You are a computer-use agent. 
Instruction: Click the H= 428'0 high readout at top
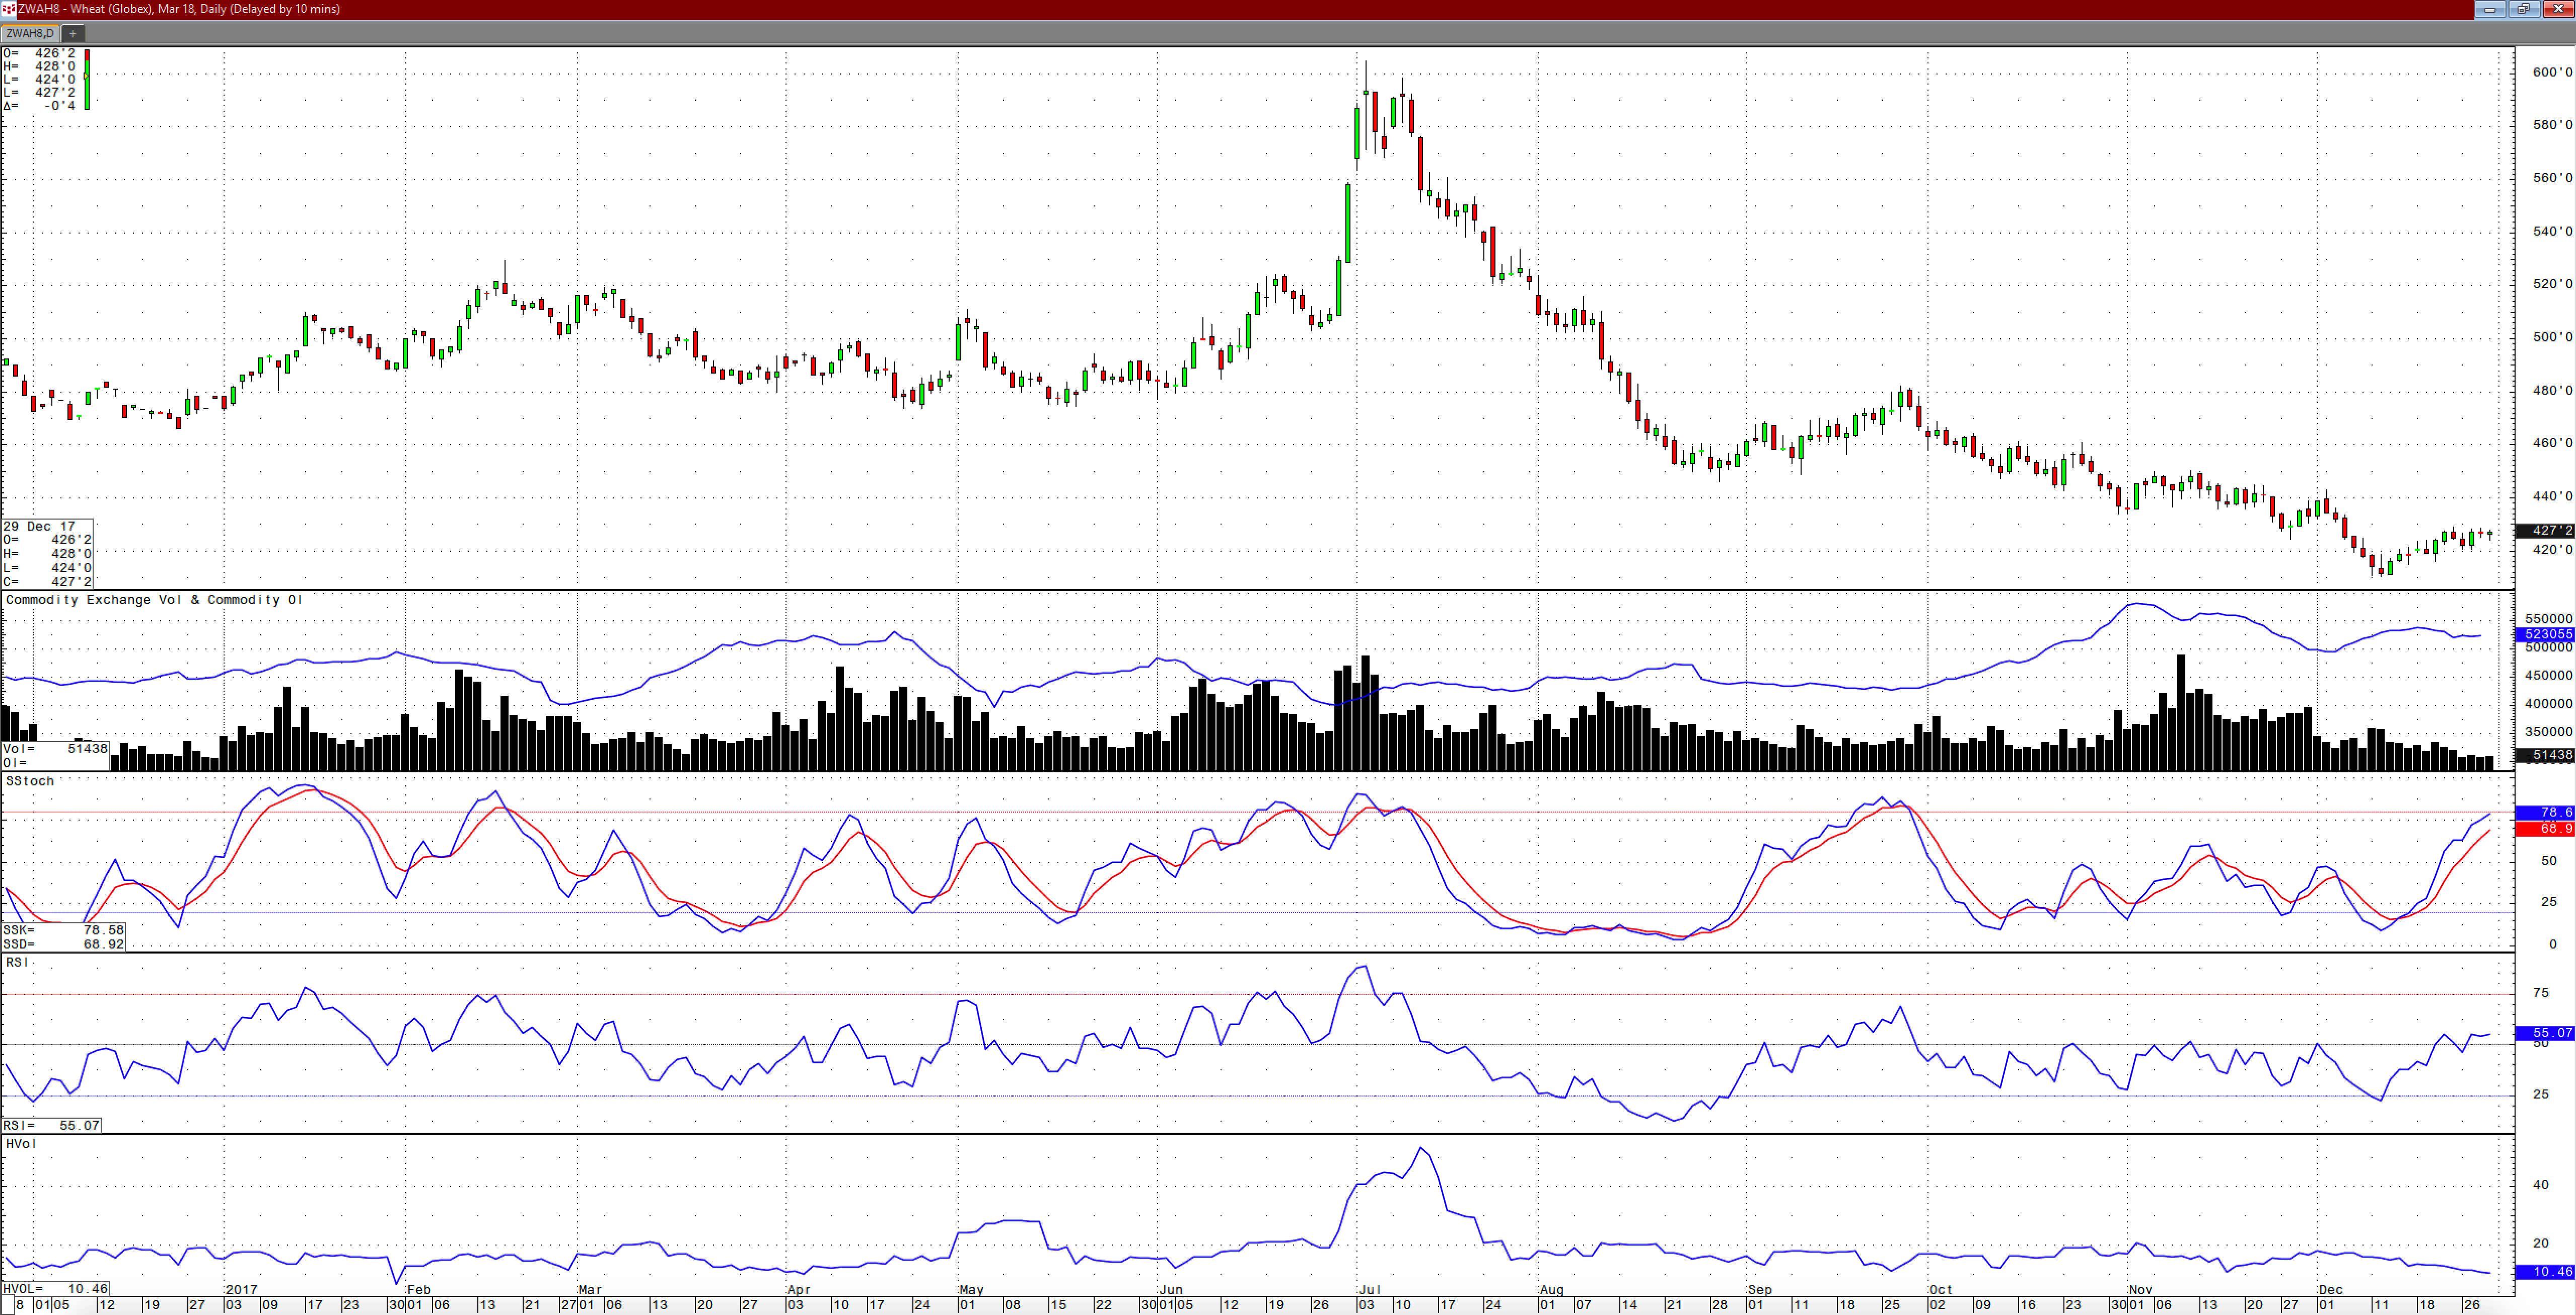click(40, 66)
